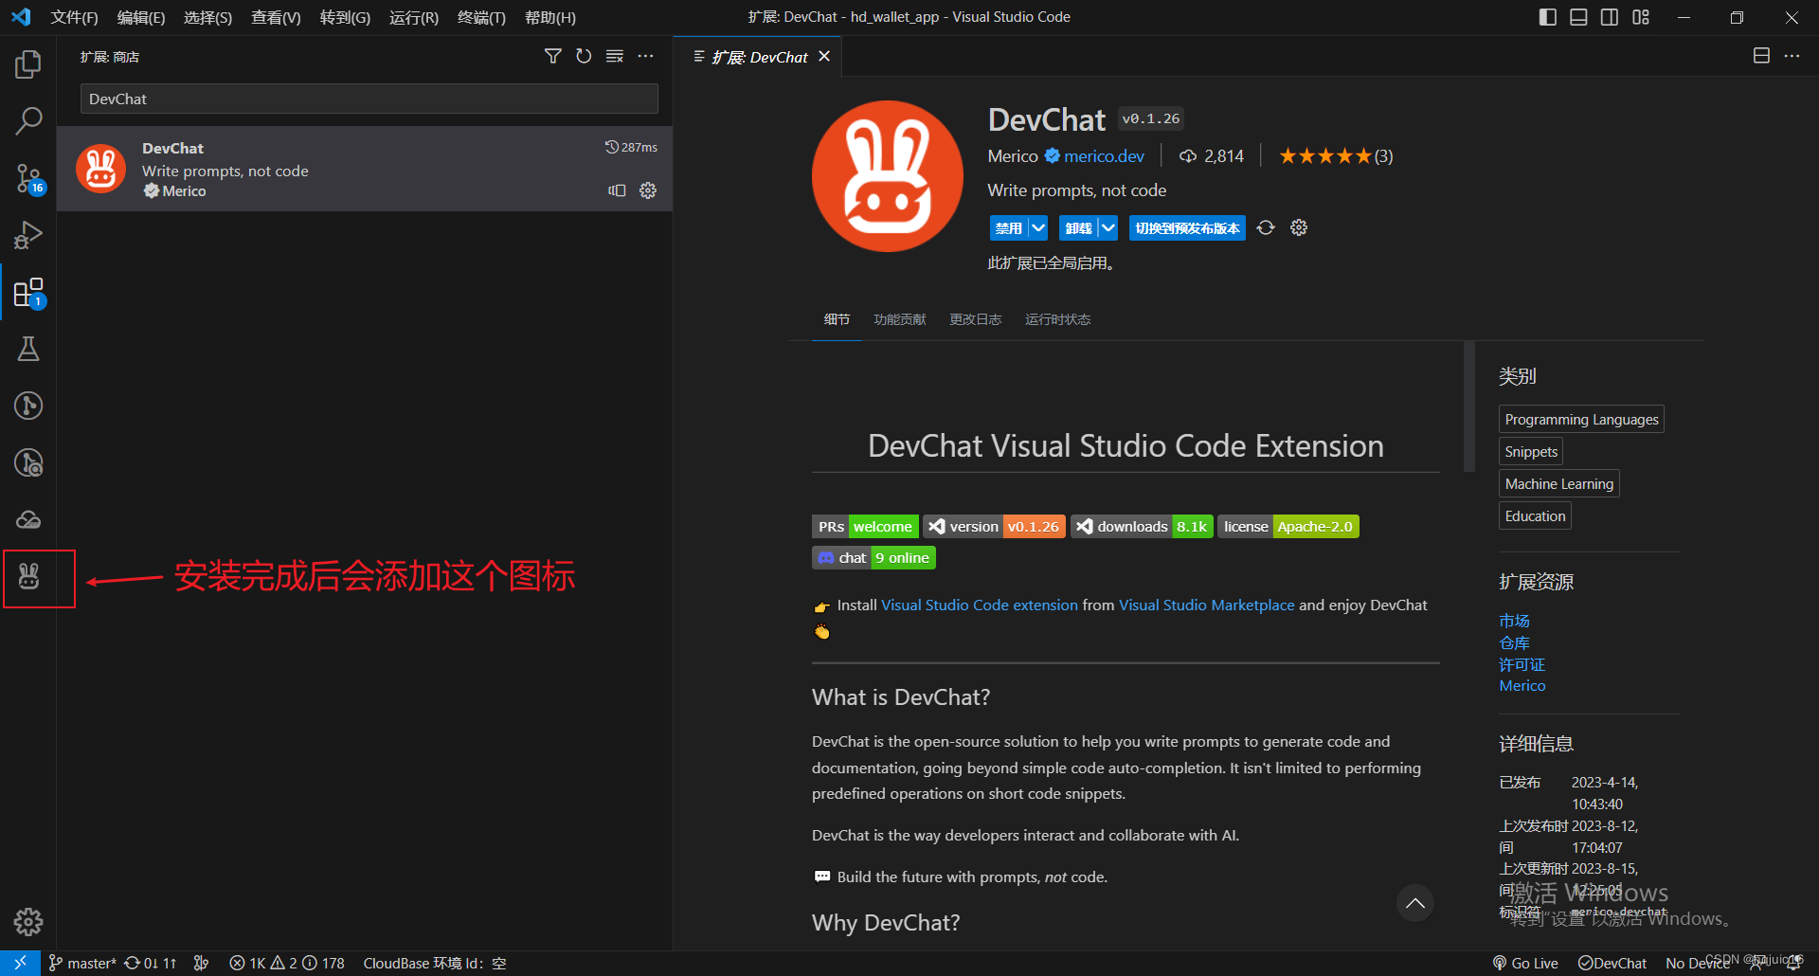This screenshot has width=1819, height=976.
Task: Open the Manage gear at bottom of activity bar
Action: coord(28,921)
